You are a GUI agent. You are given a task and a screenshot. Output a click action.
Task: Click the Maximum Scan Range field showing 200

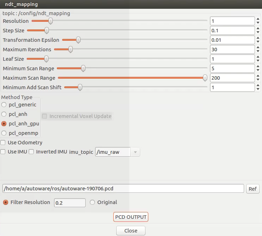(232, 78)
